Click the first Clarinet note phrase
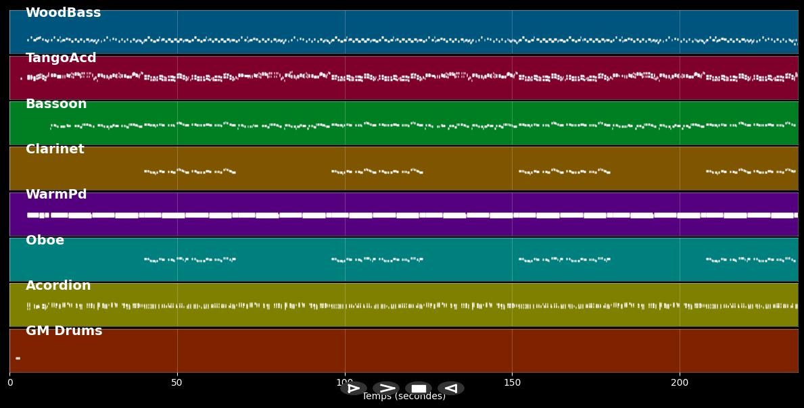The height and width of the screenshot is (408, 804). point(189,172)
